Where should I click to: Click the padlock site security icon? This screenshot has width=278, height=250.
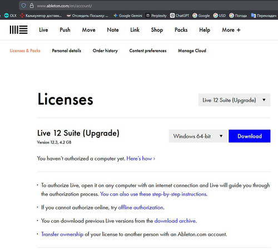coord(32,6)
